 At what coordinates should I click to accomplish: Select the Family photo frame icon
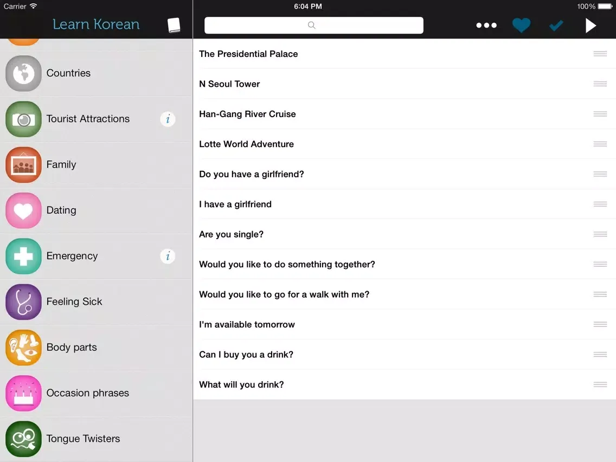(x=23, y=165)
